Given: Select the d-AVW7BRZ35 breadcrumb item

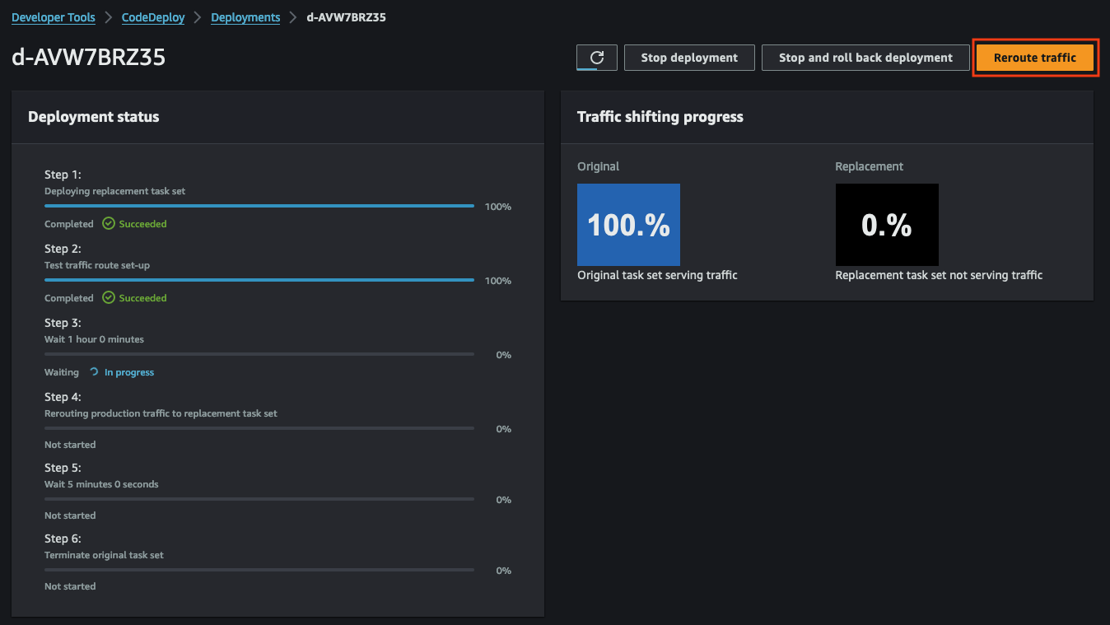Looking at the screenshot, I should point(345,16).
